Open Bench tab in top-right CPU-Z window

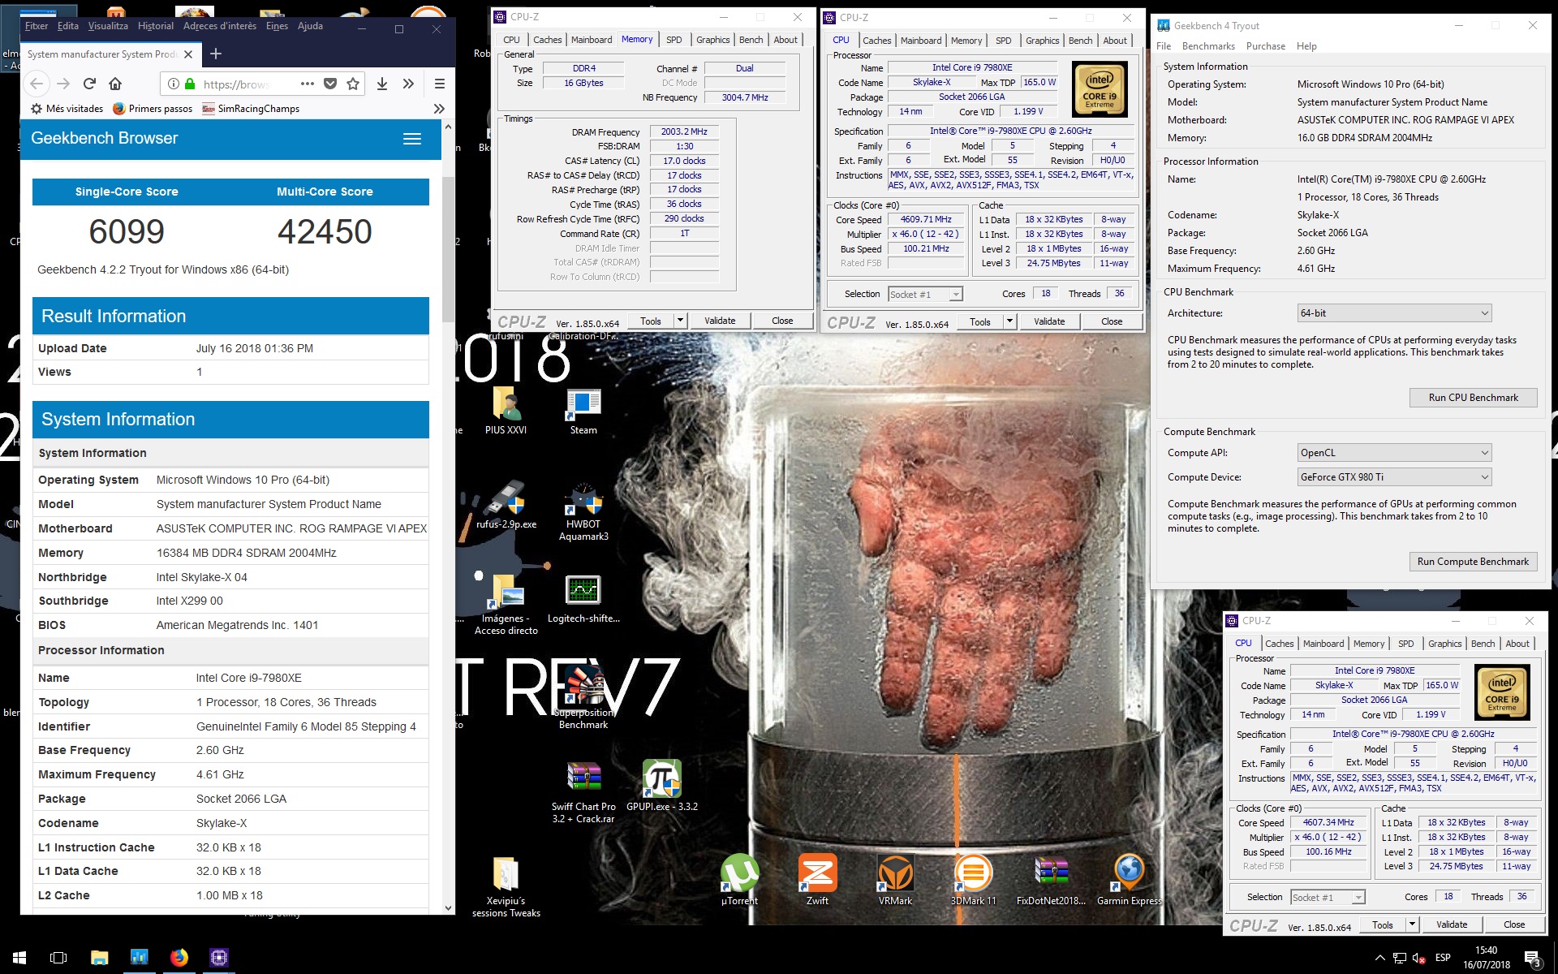pos(1080,41)
